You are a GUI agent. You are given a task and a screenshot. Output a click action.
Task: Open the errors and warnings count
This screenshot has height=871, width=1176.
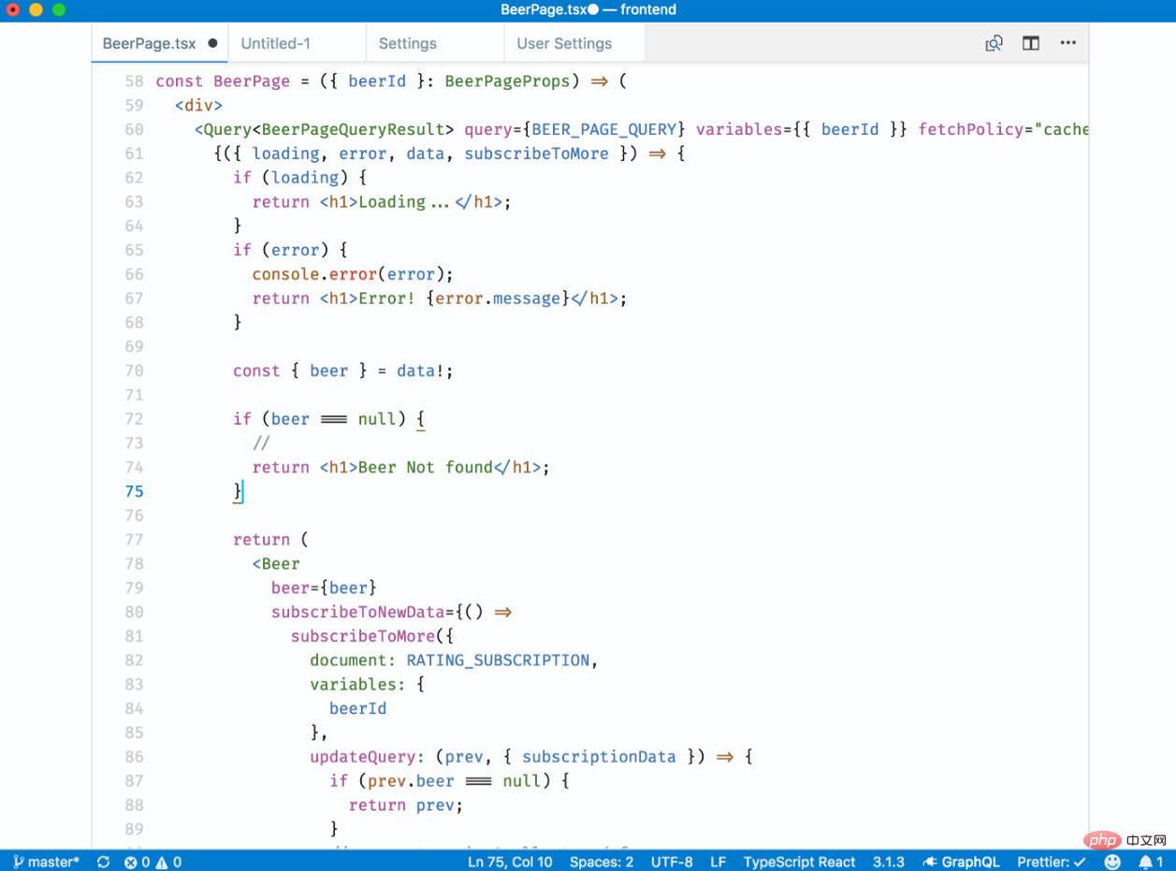(153, 862)
